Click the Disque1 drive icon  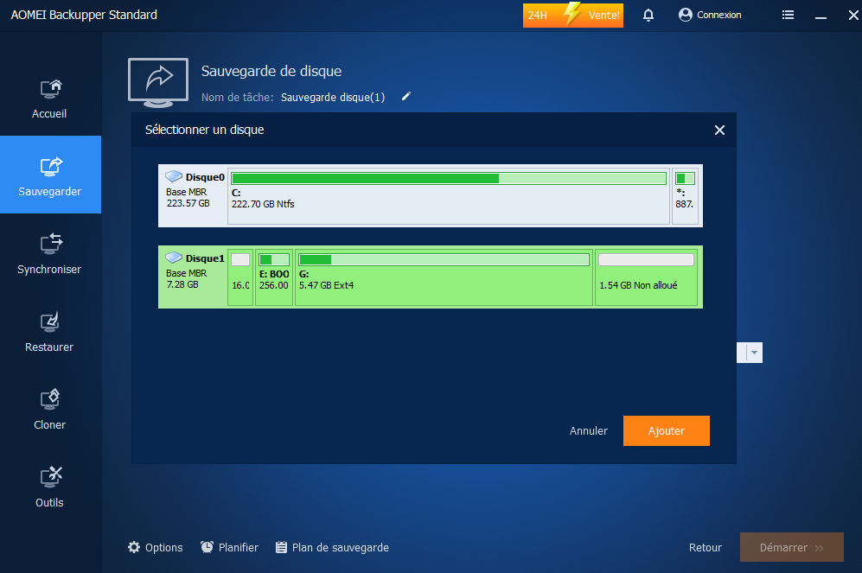point(174,258)
